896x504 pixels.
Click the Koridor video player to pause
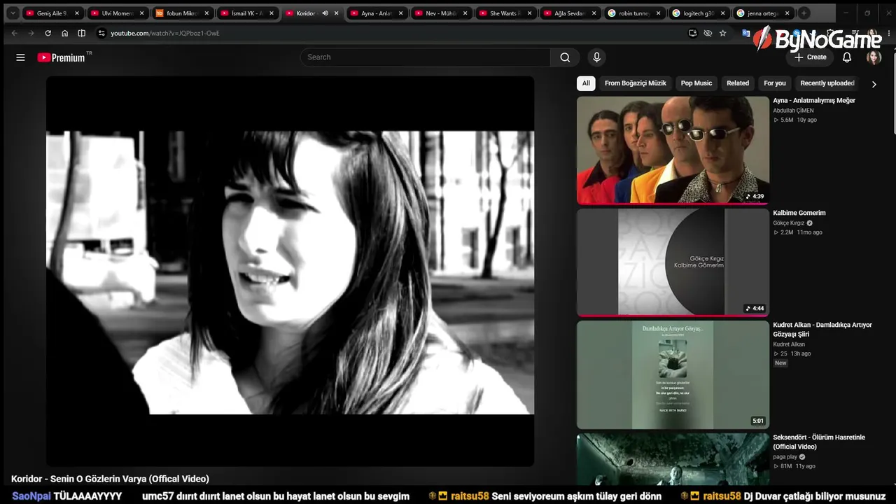(x=290, y=272)
